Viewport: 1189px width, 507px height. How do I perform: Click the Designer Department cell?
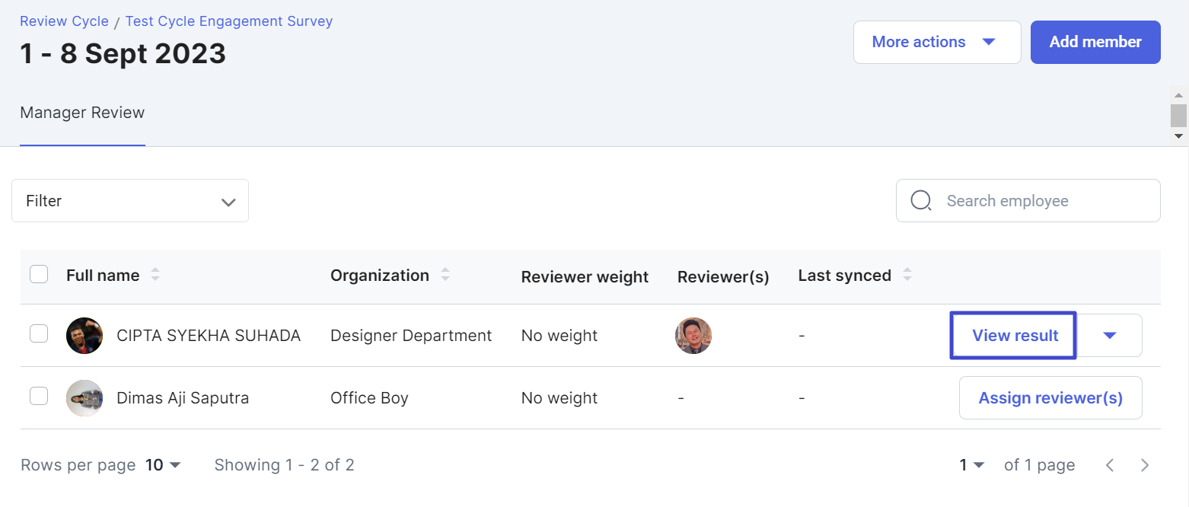click(x=411, y=336)
